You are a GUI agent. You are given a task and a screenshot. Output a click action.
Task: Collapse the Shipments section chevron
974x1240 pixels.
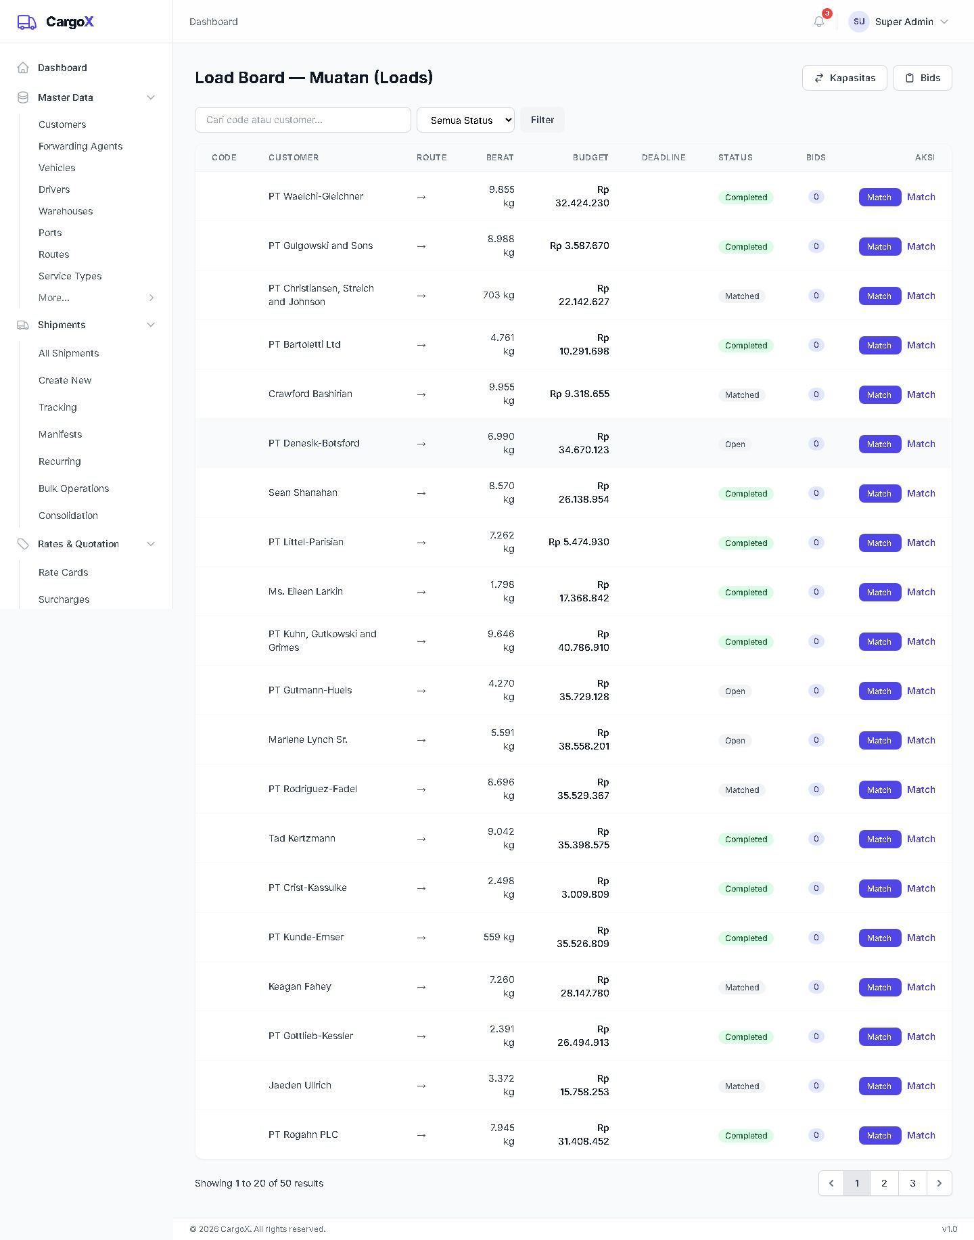151,325
